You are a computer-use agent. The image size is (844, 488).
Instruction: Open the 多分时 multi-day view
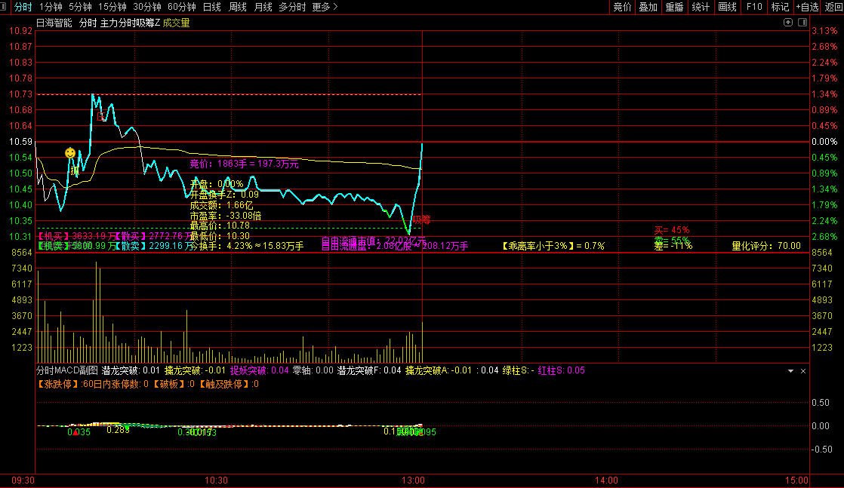[x=292, y=7]
